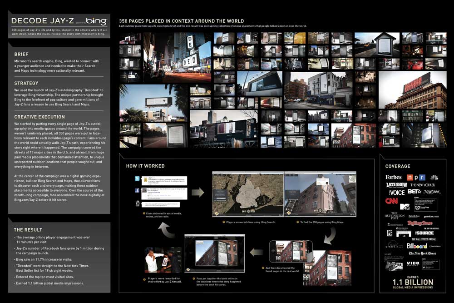Click 'GLOBAL MEDIA IMPRESSIONS' under 1.1 billion
This screenshot has height=303, width=454.
click(413, 288)
